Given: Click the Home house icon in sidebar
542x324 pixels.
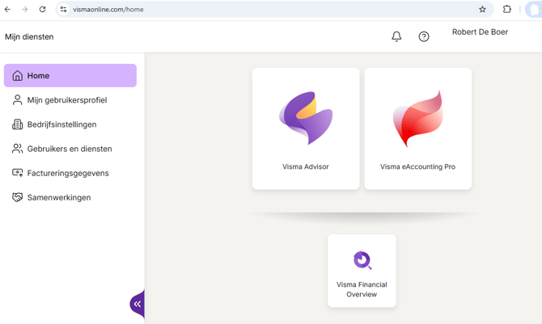Looking at the screenshot, I should (x=17, y=76).
